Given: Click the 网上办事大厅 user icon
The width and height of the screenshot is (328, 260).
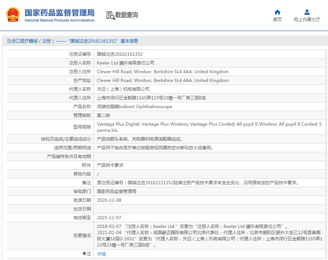Looking at the screenshot, I should [307, 12].
